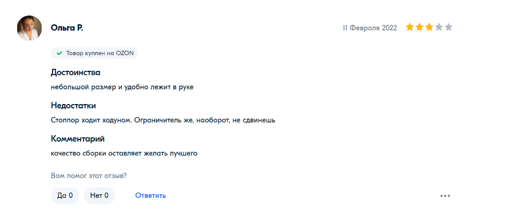Click the second gold rating star

[x=420, y=27]
